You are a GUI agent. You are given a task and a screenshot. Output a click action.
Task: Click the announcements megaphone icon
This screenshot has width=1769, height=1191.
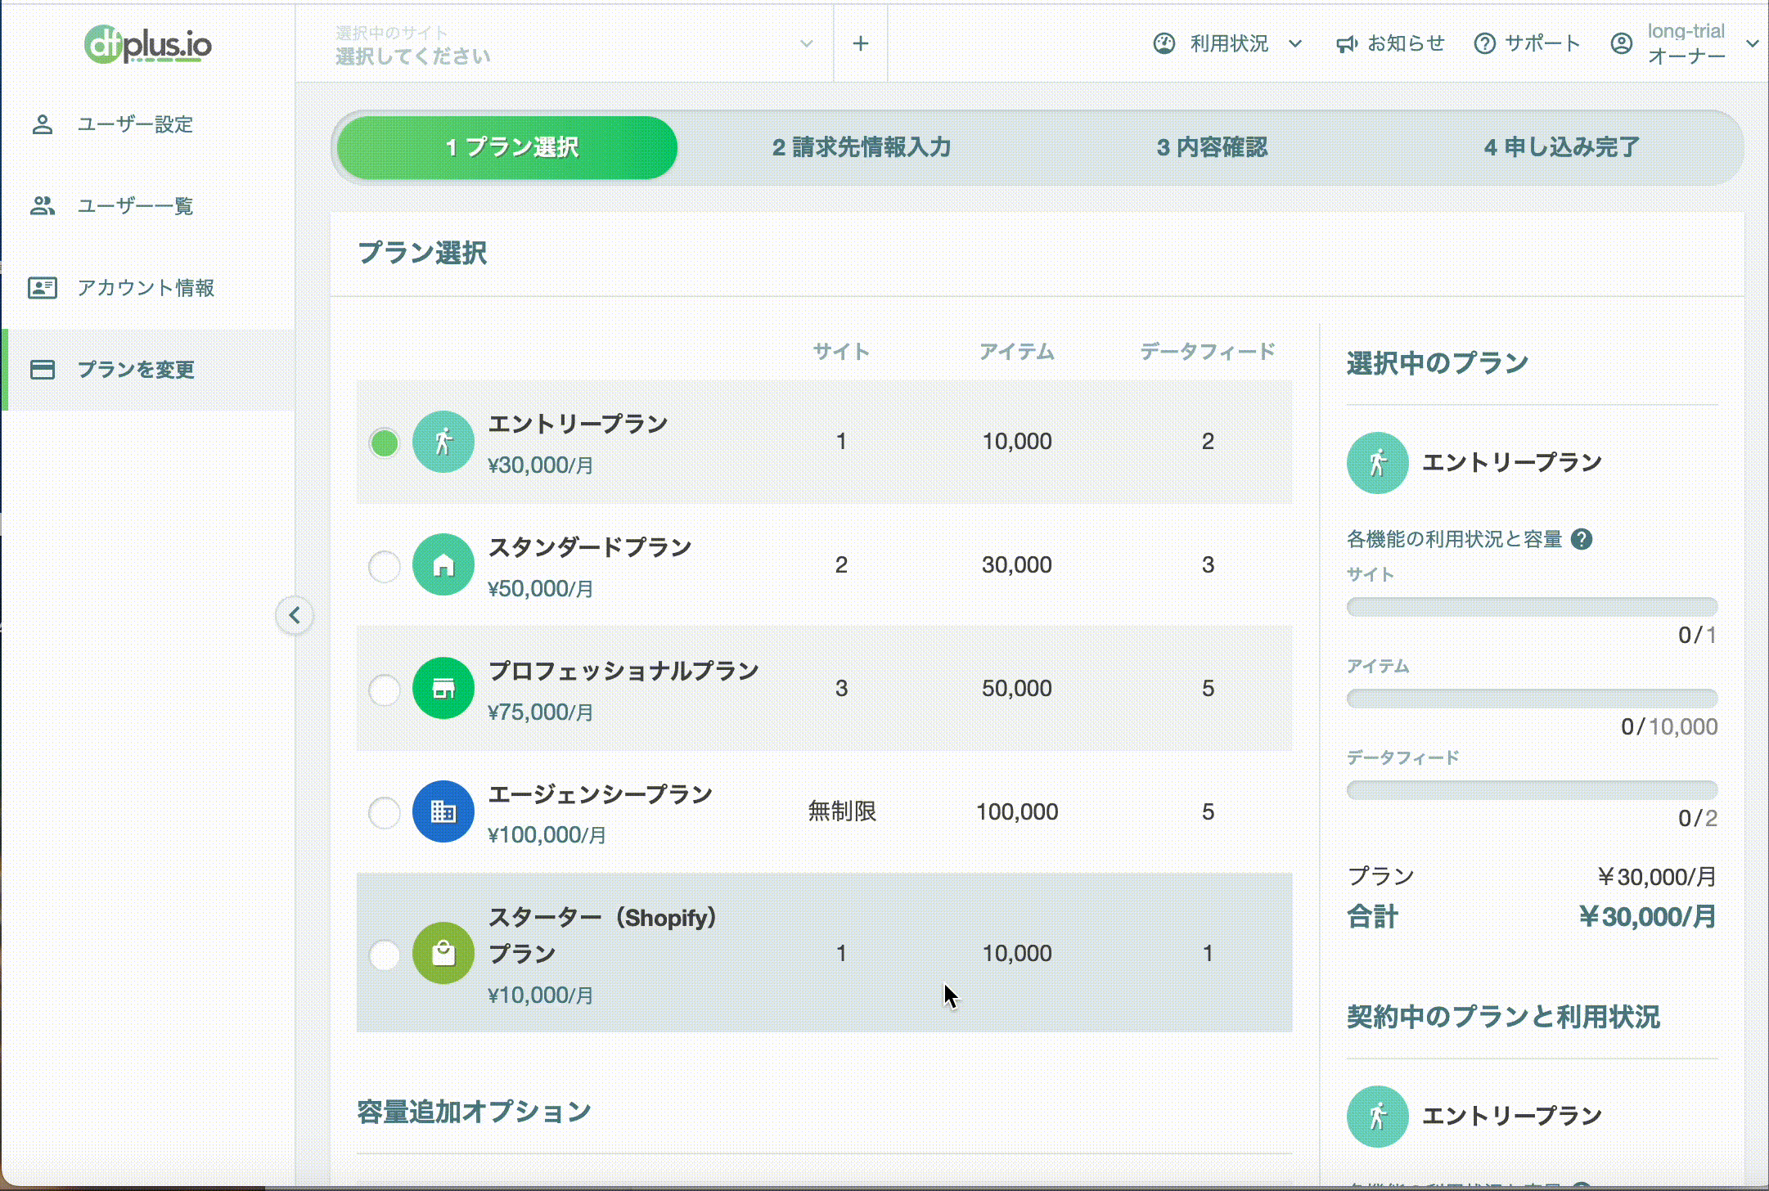[1346, 43]
